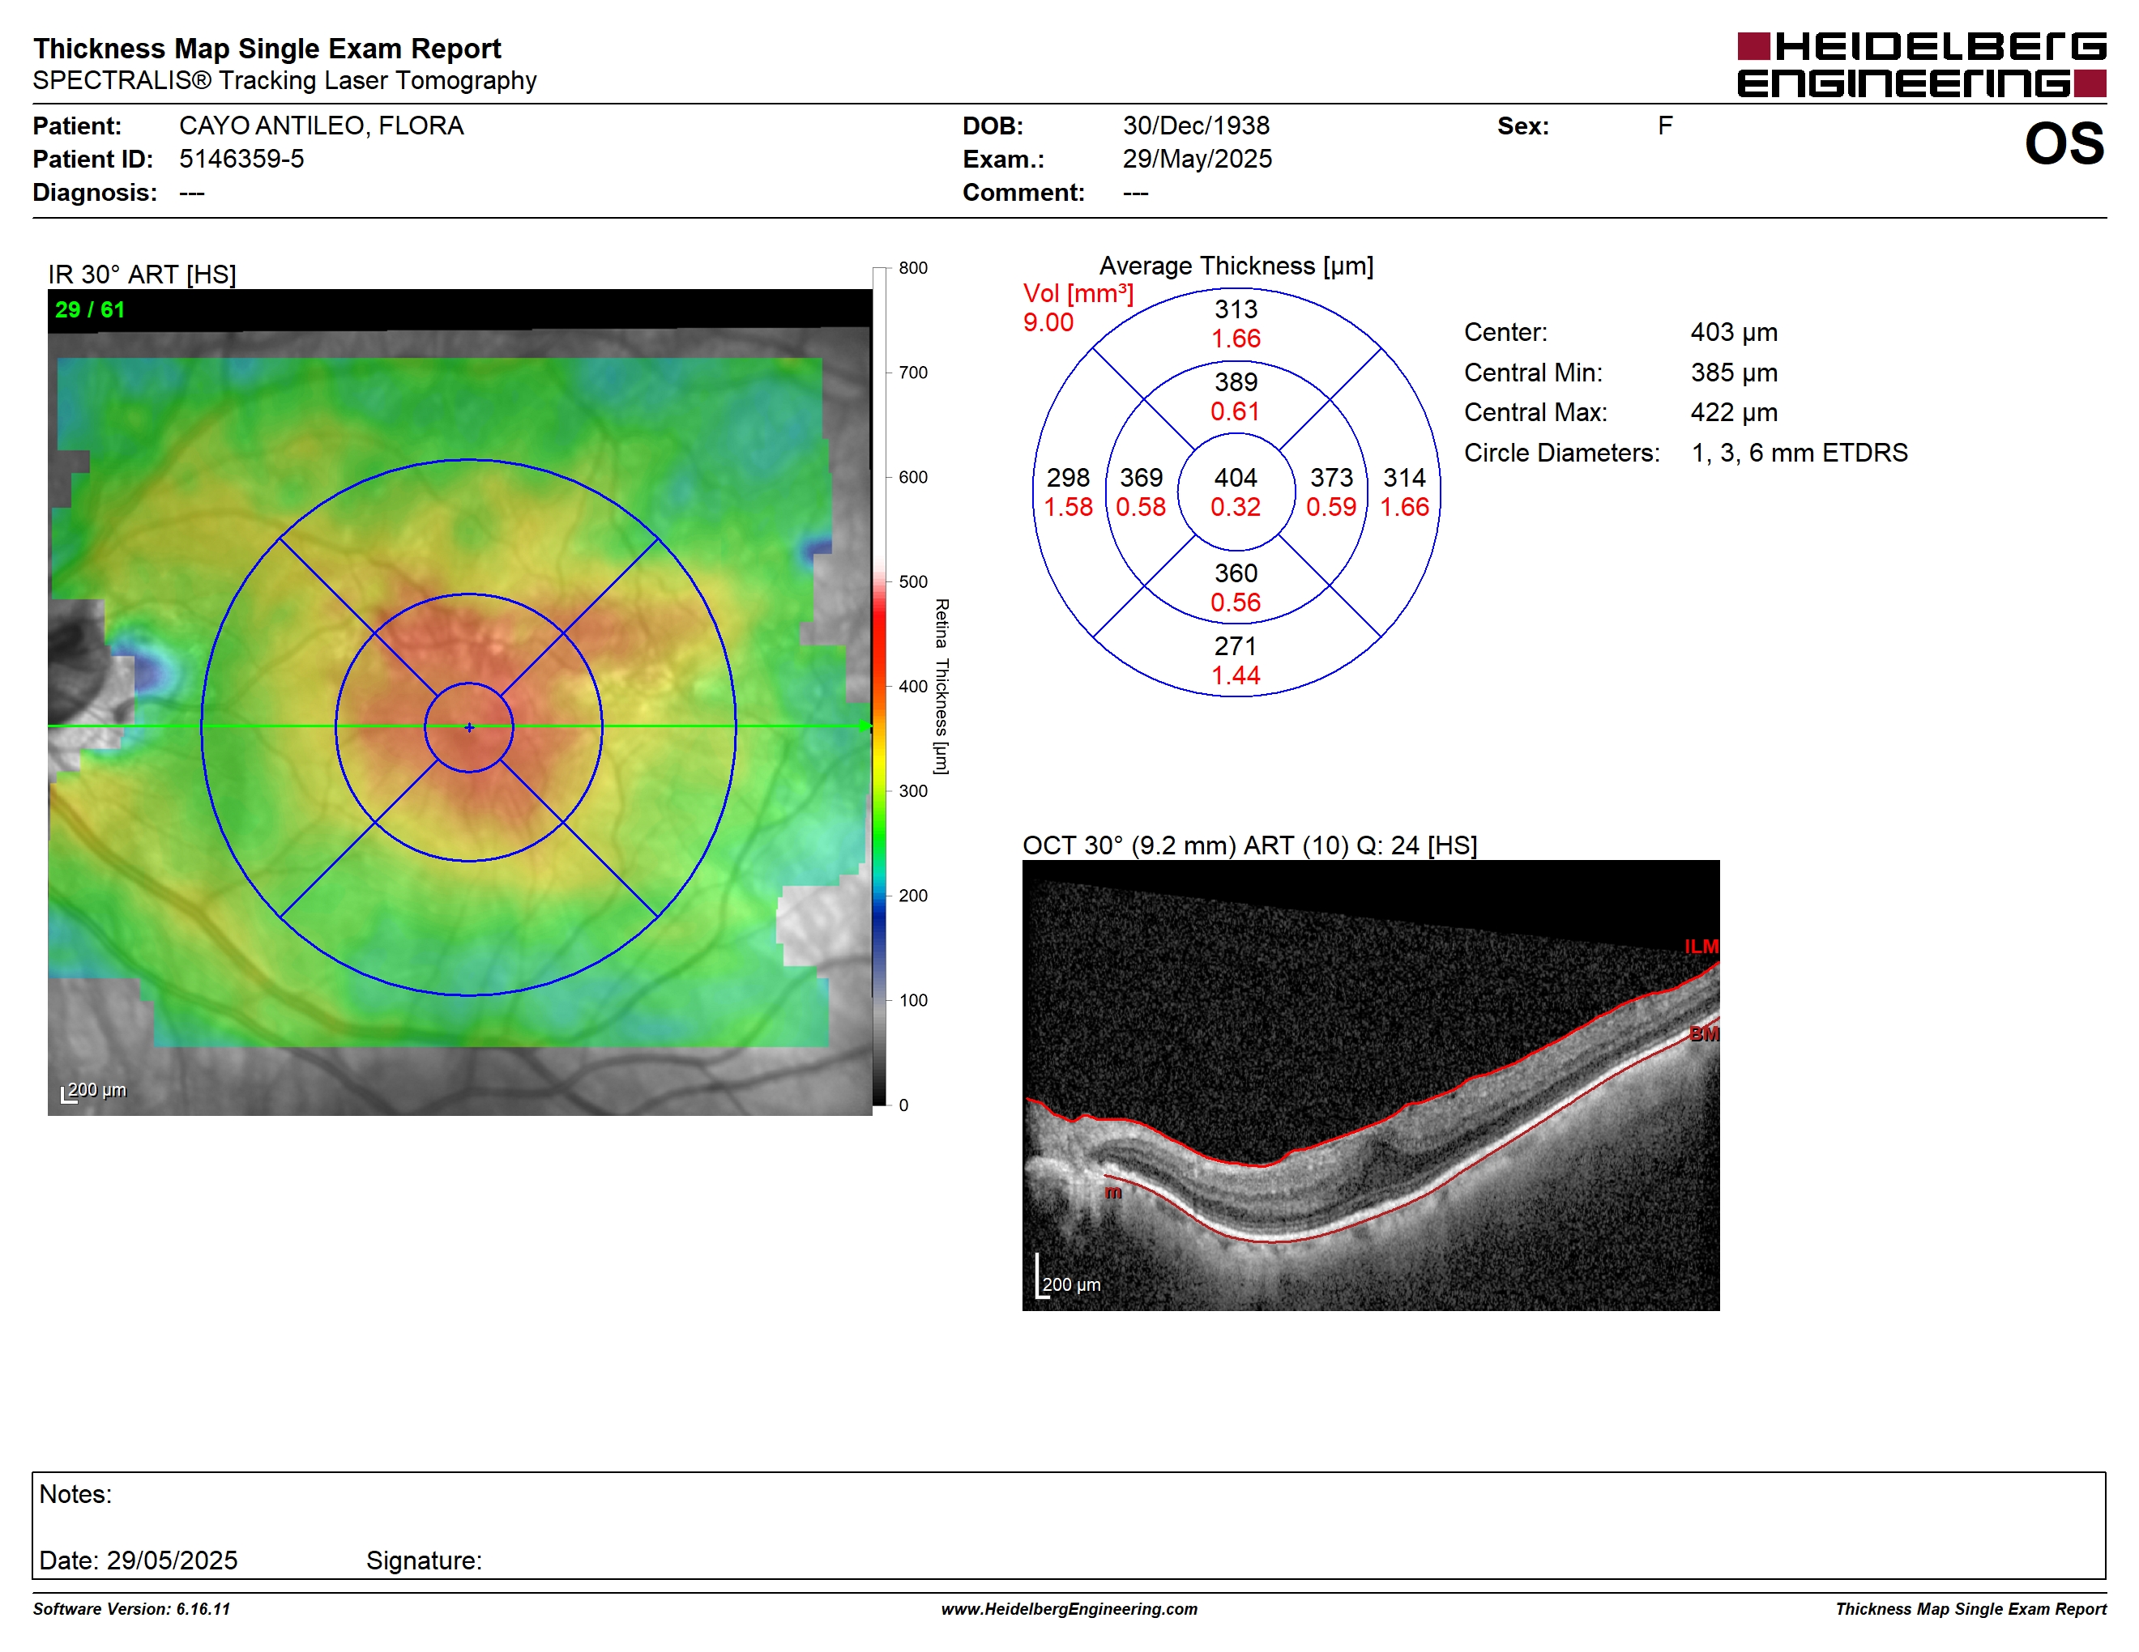This screenshot has width=2139, height=1652.
Task: Click the inner superior thickness 389
Action: click(1236, 381)
